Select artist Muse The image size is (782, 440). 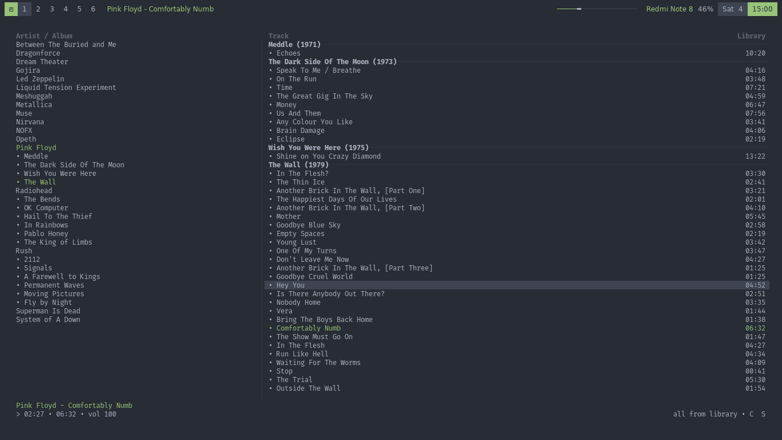point(24,113)
